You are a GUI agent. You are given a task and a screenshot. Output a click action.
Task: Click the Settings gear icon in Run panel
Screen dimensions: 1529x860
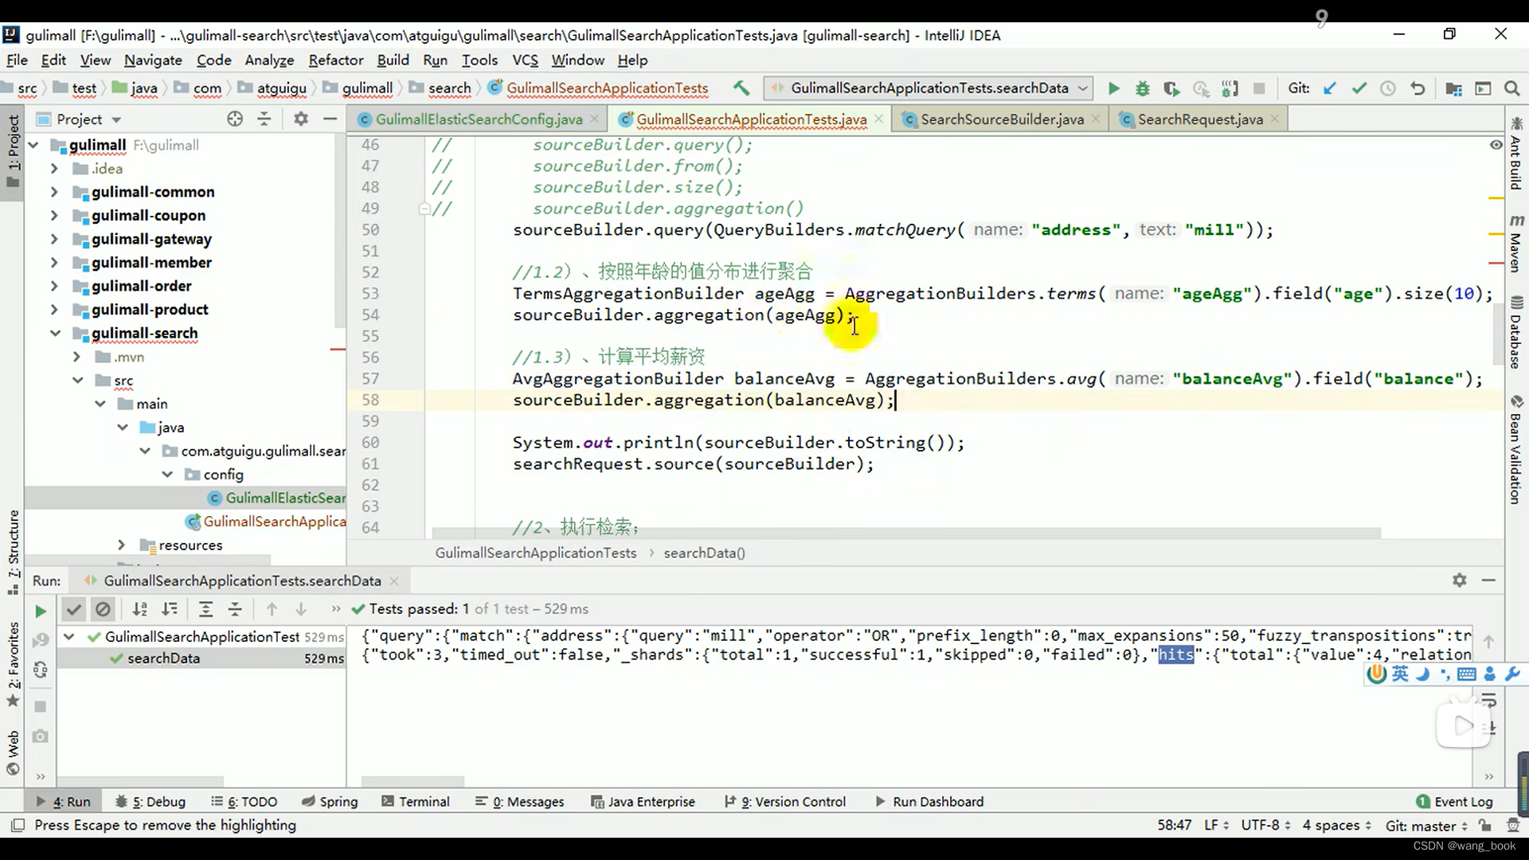click(1459, 580)
